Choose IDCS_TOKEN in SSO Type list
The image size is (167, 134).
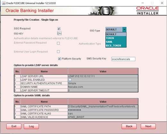(116, 46)
